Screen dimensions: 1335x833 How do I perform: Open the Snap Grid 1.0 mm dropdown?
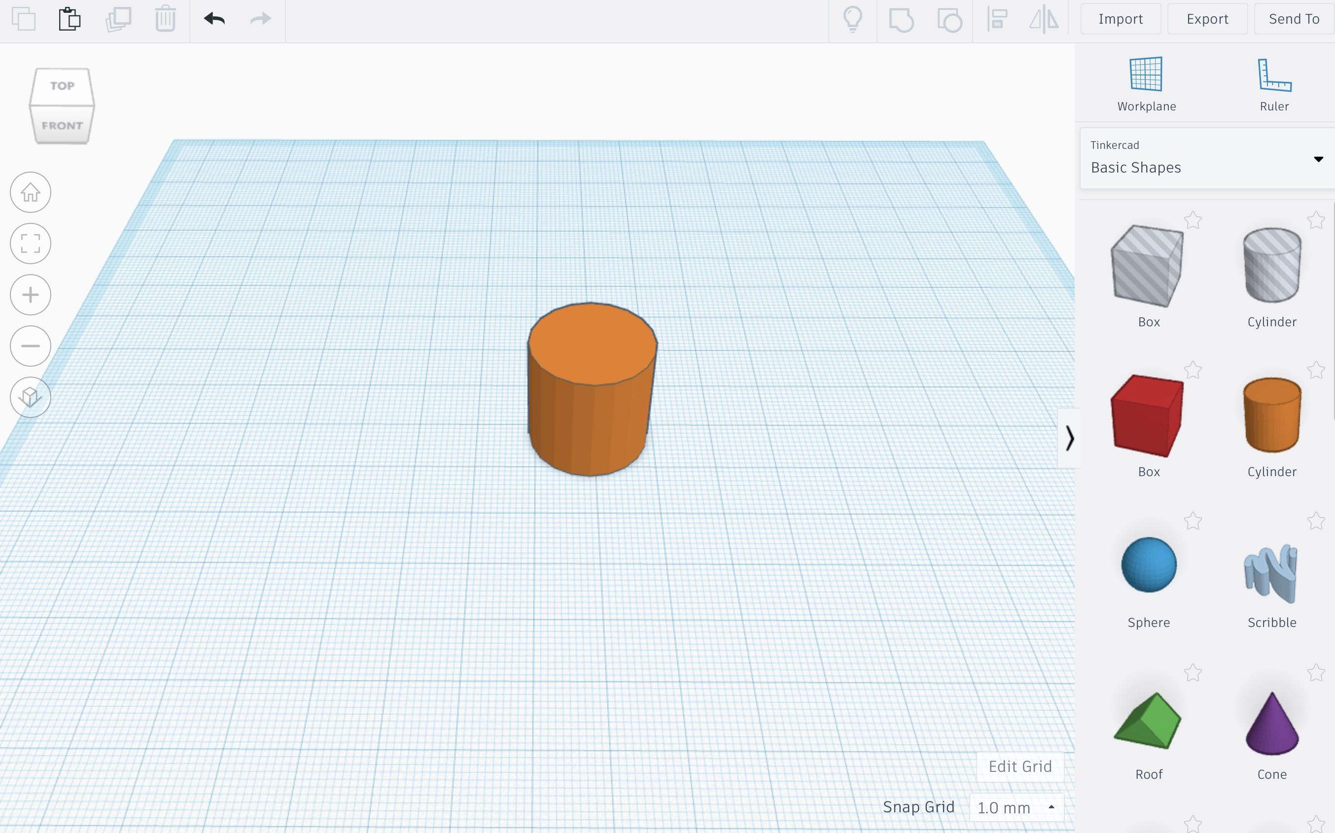click(x=1016, y=807)
